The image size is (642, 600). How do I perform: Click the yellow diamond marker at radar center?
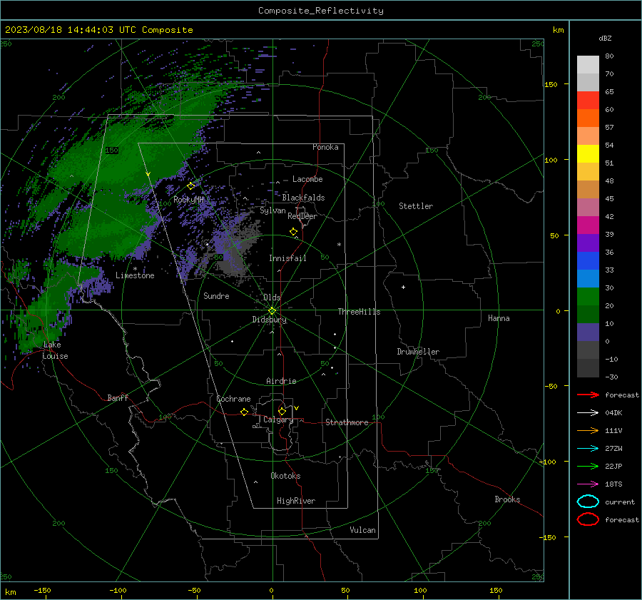pos(272,310)
